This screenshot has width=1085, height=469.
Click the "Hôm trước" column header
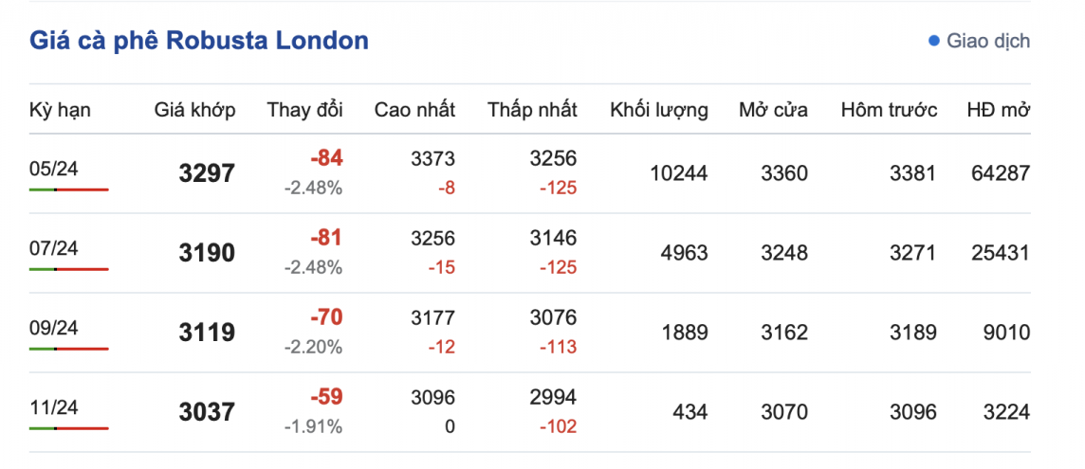pos(889,109)
